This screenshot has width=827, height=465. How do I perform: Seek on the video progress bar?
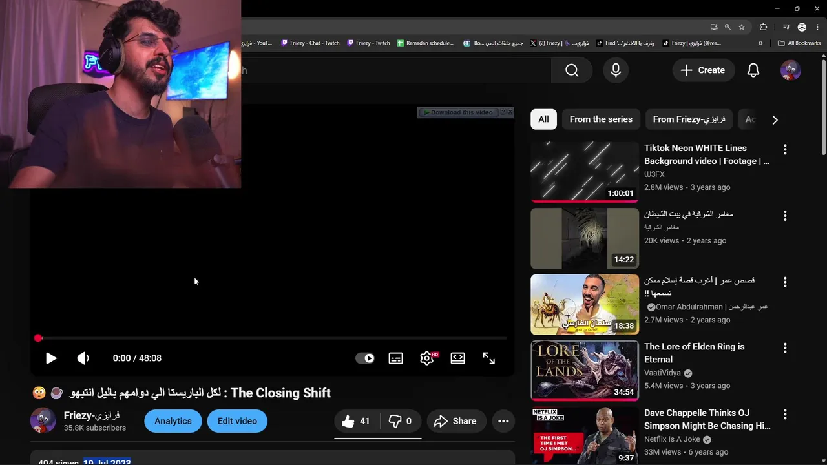pos(272,338)
